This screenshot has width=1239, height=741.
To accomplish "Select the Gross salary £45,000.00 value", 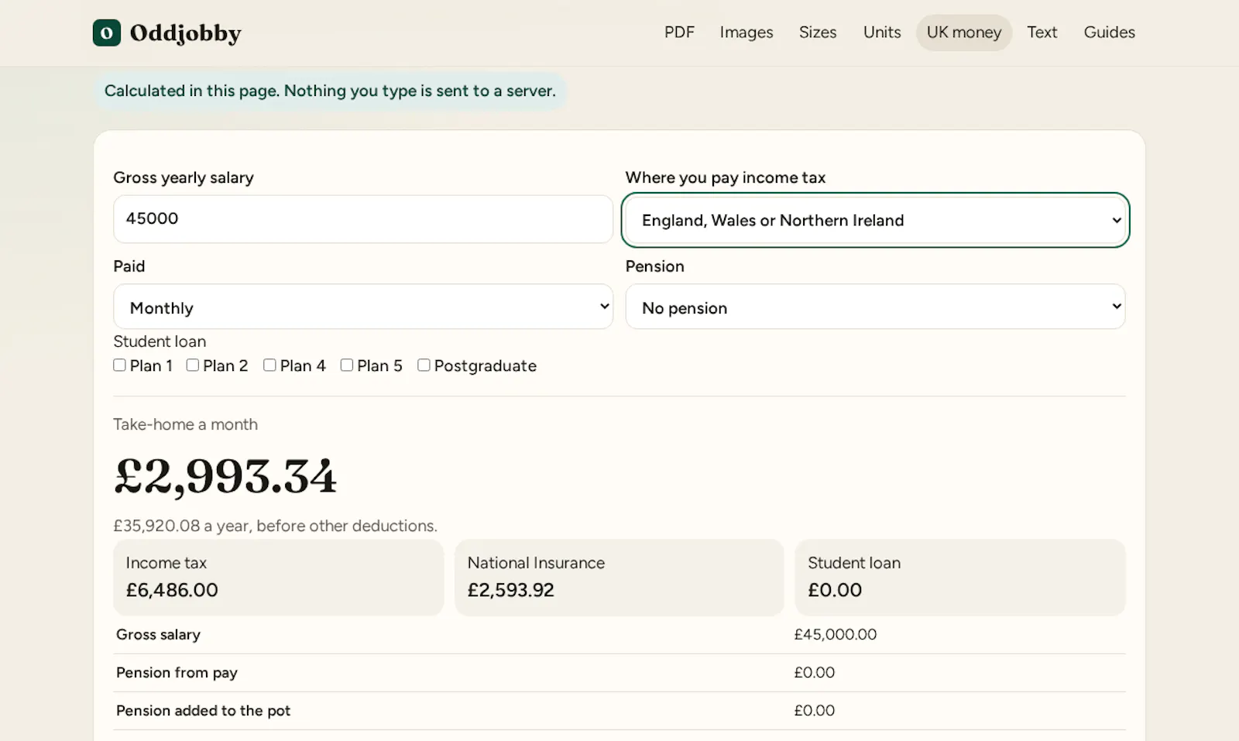I will tap(836, 634).
